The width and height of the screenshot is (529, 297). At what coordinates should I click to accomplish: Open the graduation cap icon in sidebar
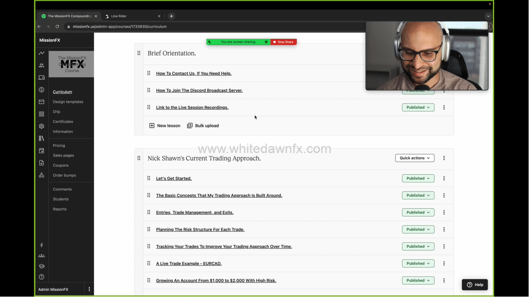[41, 266]
